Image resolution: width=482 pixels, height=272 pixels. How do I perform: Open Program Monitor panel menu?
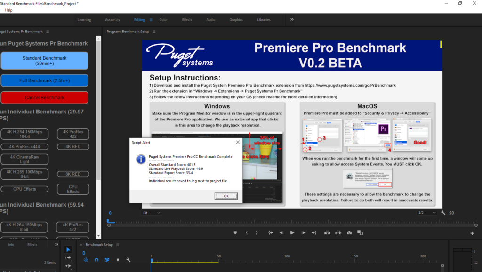(x=154, y=32)
